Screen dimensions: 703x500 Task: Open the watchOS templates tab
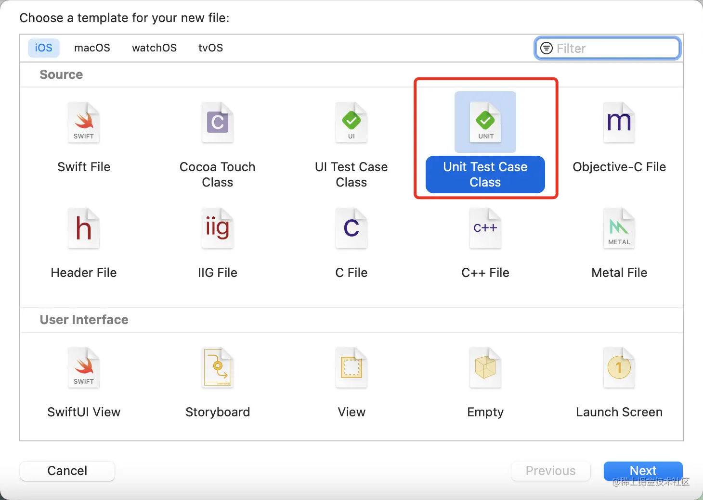click(x=154, y=48)
